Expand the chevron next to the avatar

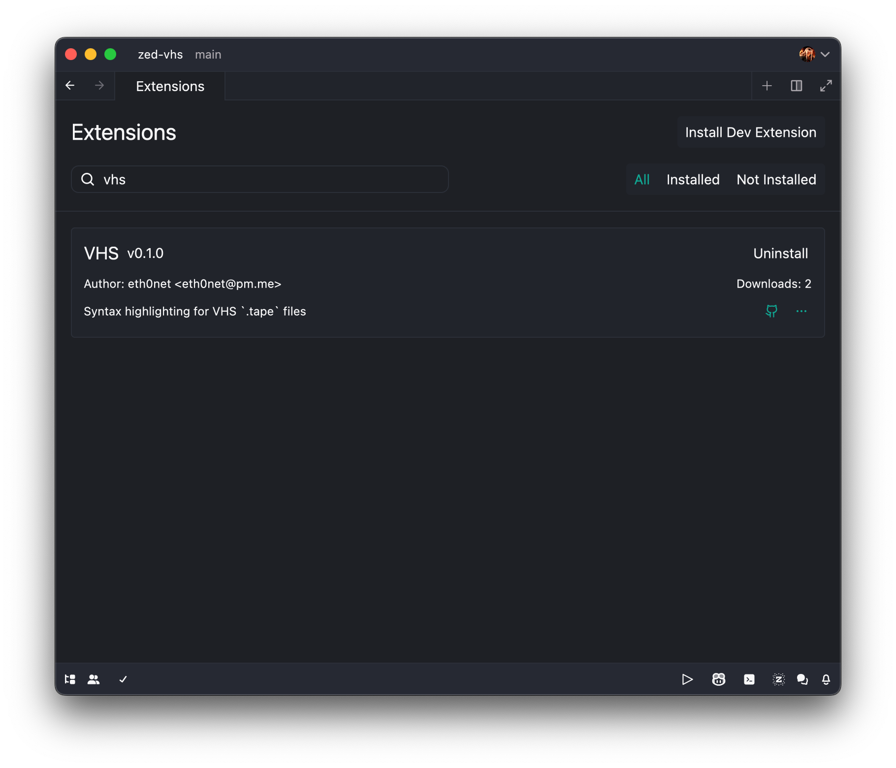[x=826, y=55]
